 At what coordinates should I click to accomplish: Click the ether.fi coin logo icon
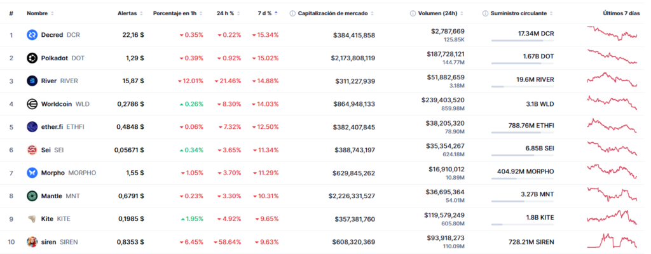point(32,126)
